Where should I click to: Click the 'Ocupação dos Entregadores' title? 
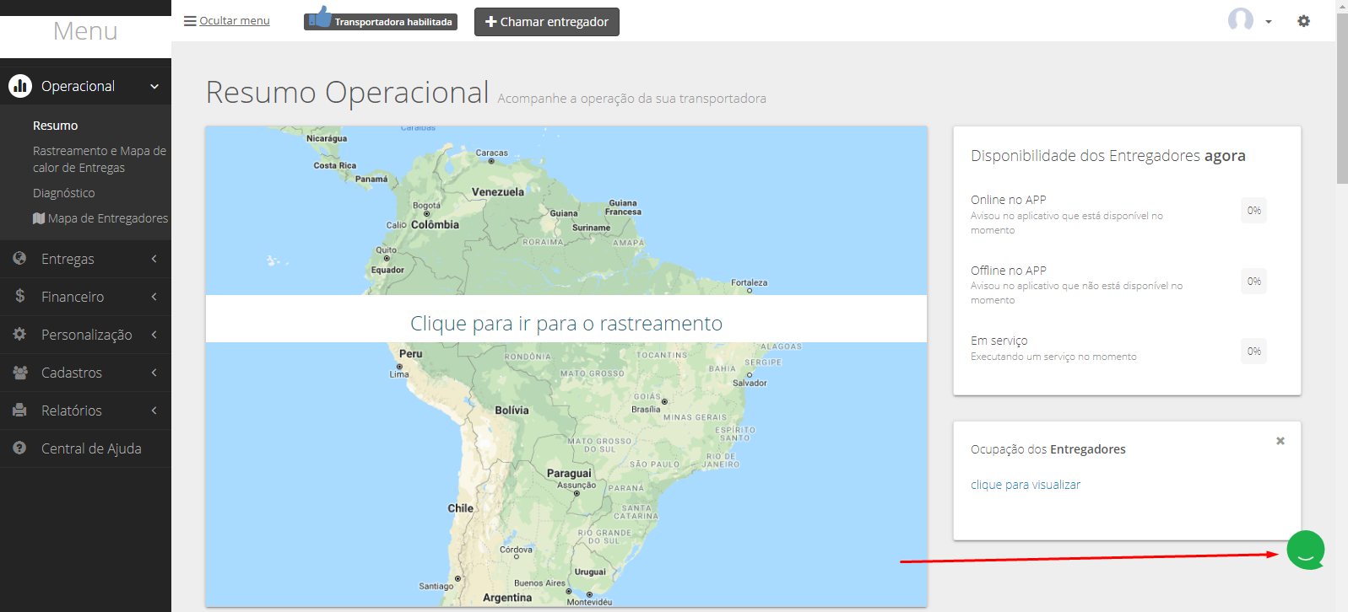(1048, 449)
